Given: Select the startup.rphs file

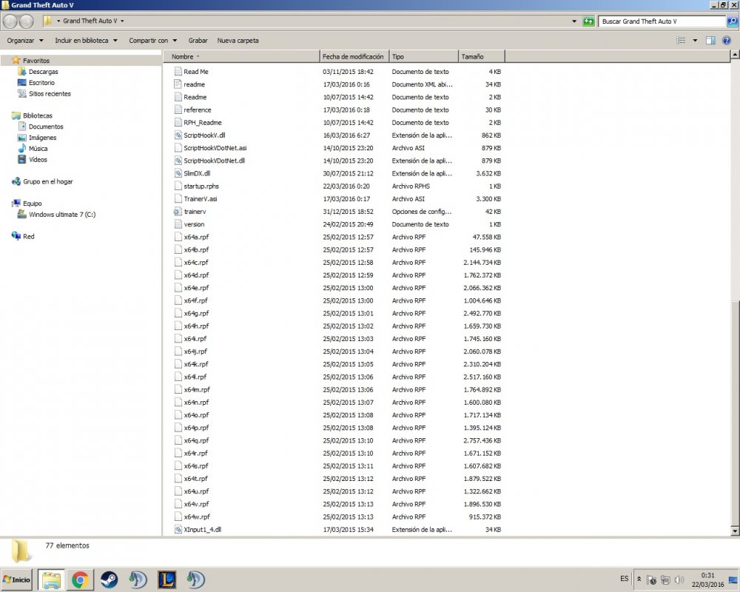Looking at the screenshot, I should pyautogui.click(x=201, y=186).
